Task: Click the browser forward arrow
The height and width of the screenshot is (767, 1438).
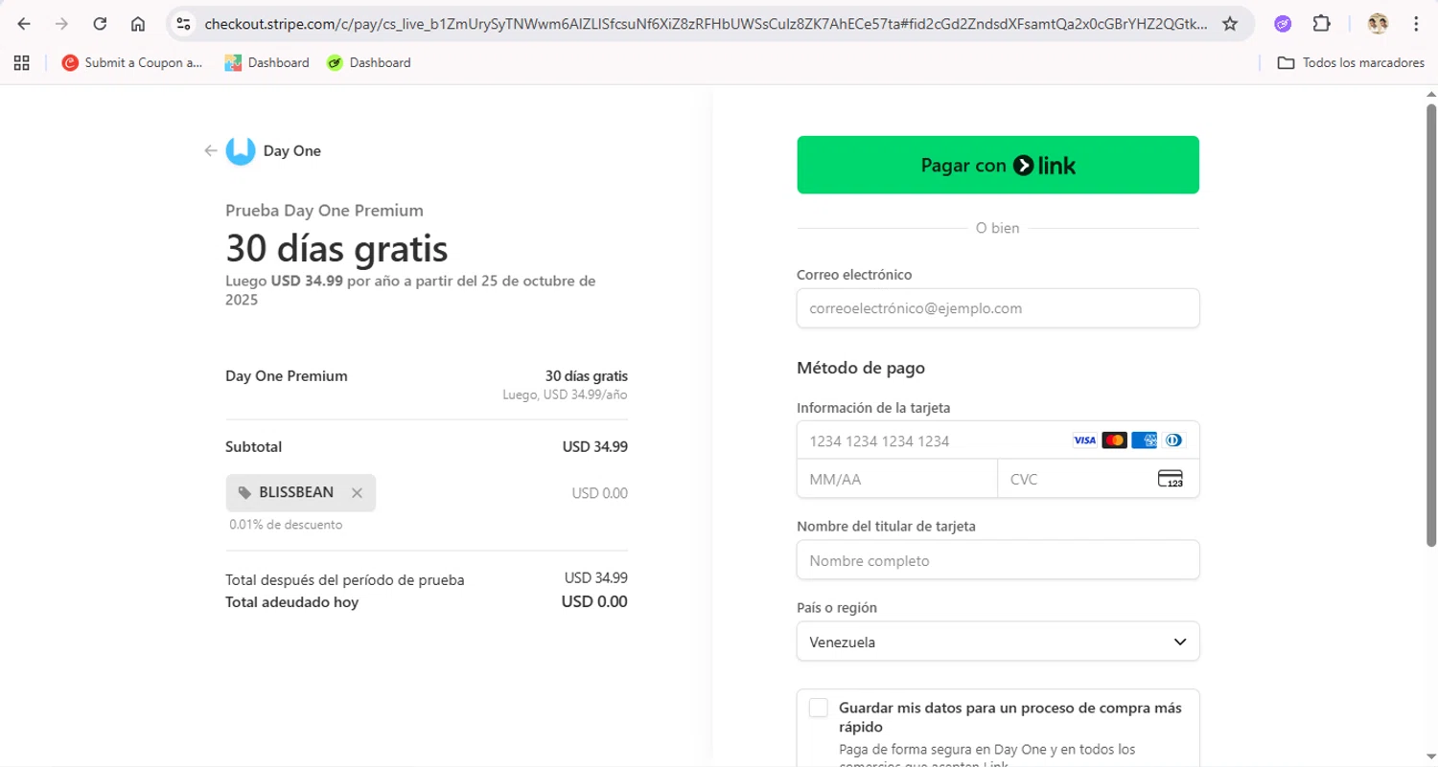Action: [62, 24]
